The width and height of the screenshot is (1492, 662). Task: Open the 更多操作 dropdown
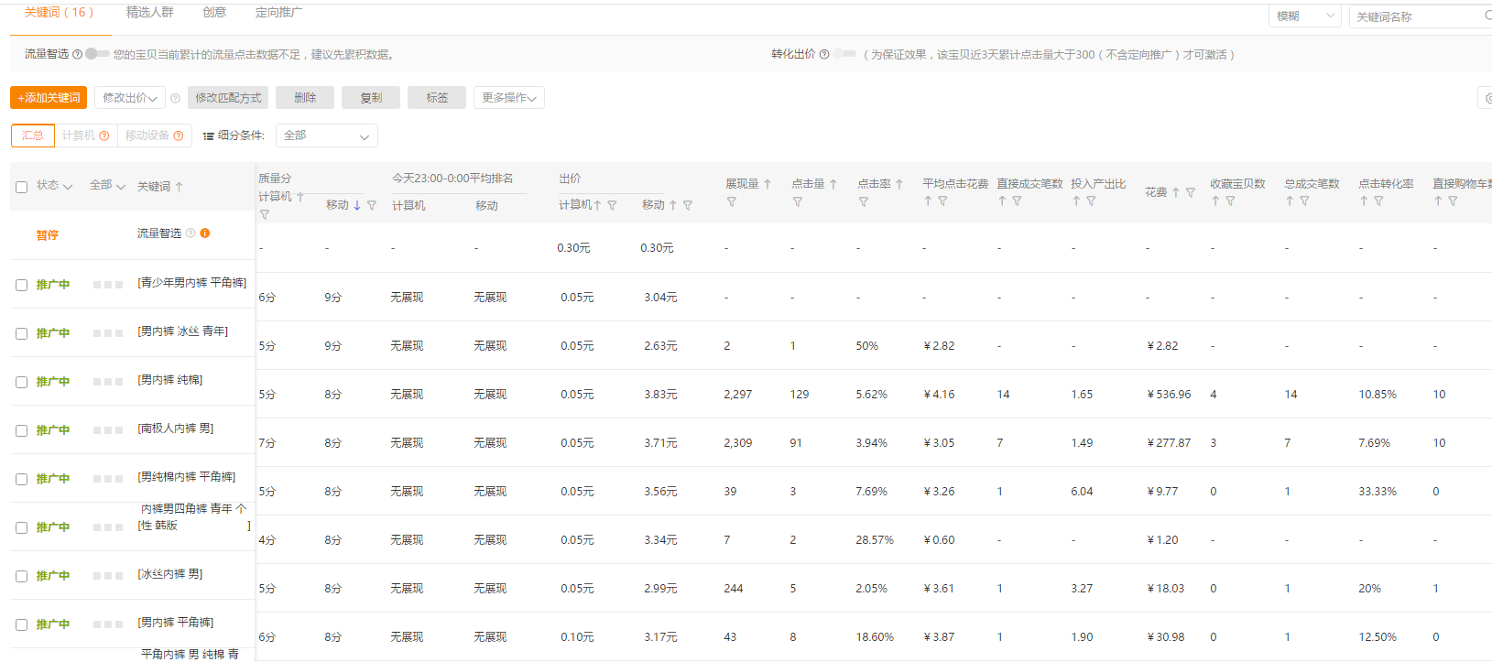tap(509, 98)
